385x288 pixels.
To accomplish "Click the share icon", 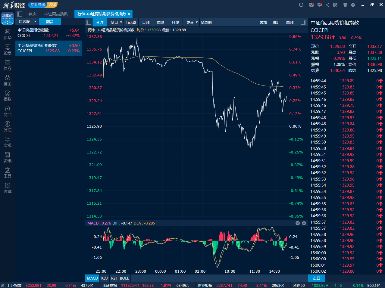I will tap(327, 5).
